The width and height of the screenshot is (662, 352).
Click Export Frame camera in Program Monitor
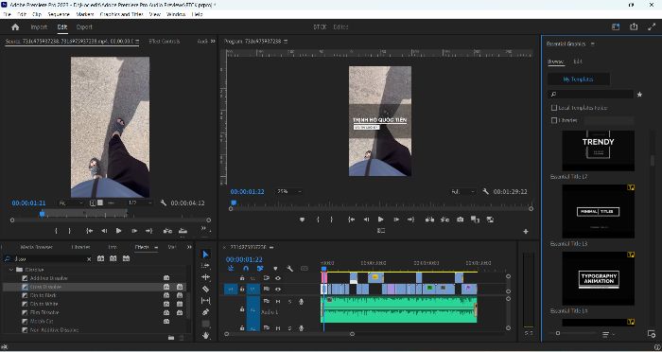(461, 220)
